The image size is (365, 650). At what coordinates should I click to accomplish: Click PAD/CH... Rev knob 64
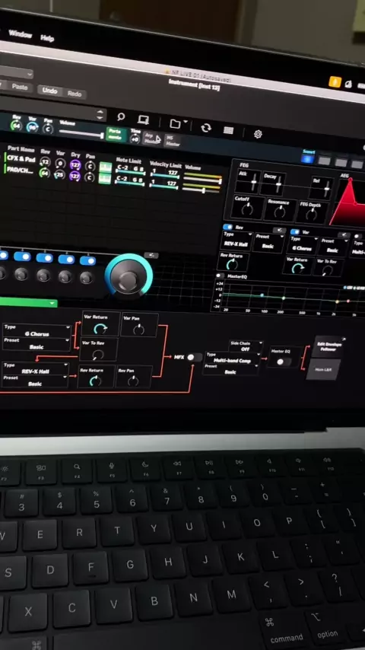44,173
